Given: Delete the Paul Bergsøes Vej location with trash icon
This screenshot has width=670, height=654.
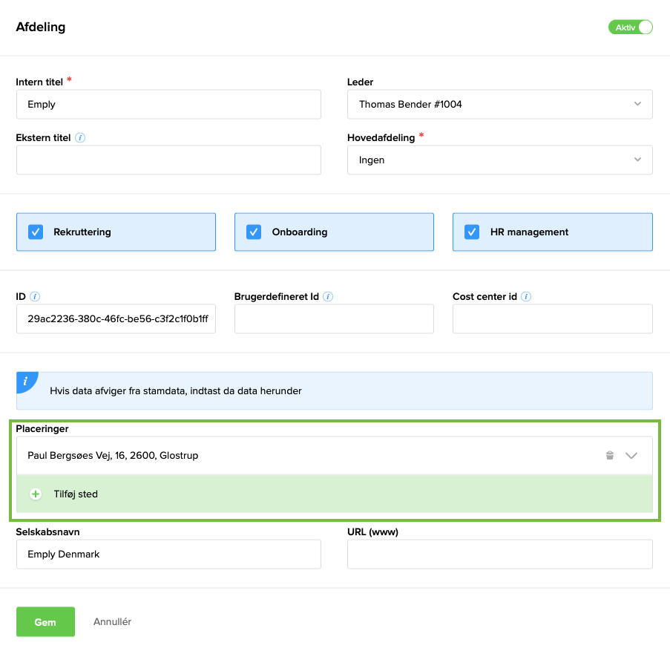Looking at the screenshot, I should click(610, 455).
